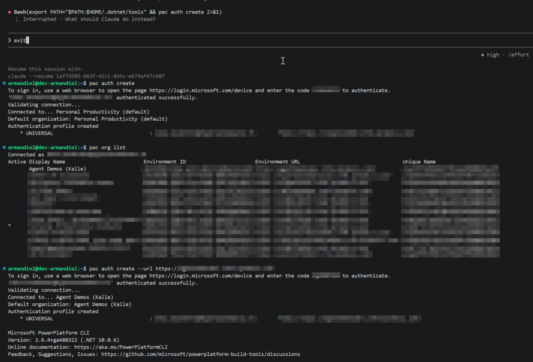Select 'Agent Demos (Kalle)' row in org list
The image size is (533, 362).
(65, 169)
